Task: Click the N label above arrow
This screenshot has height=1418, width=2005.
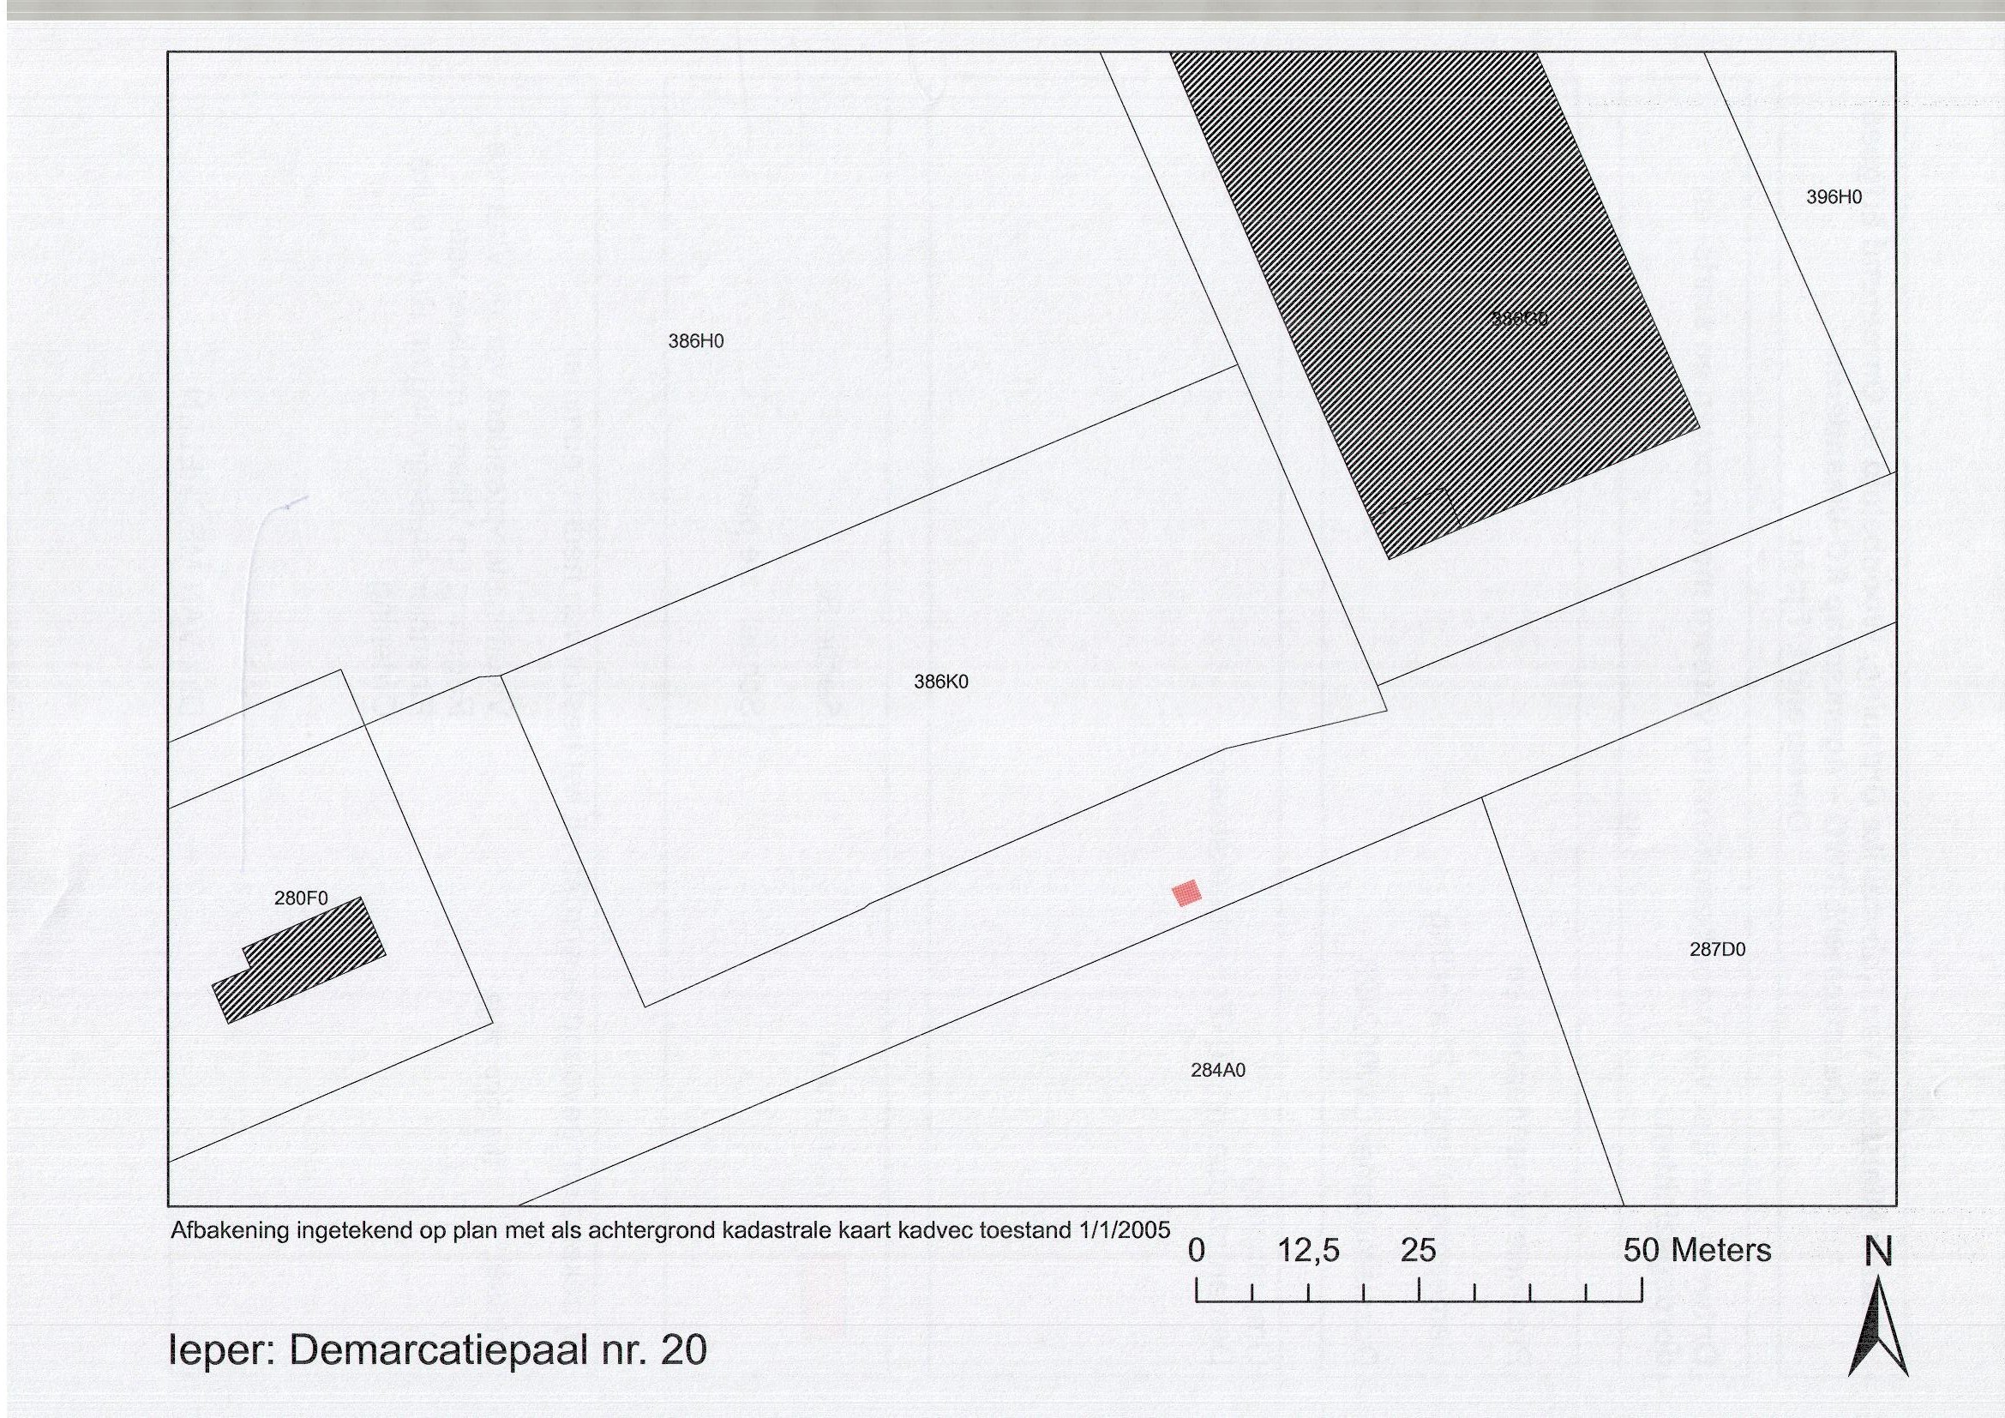Action: click(x=1878, y=1252)
